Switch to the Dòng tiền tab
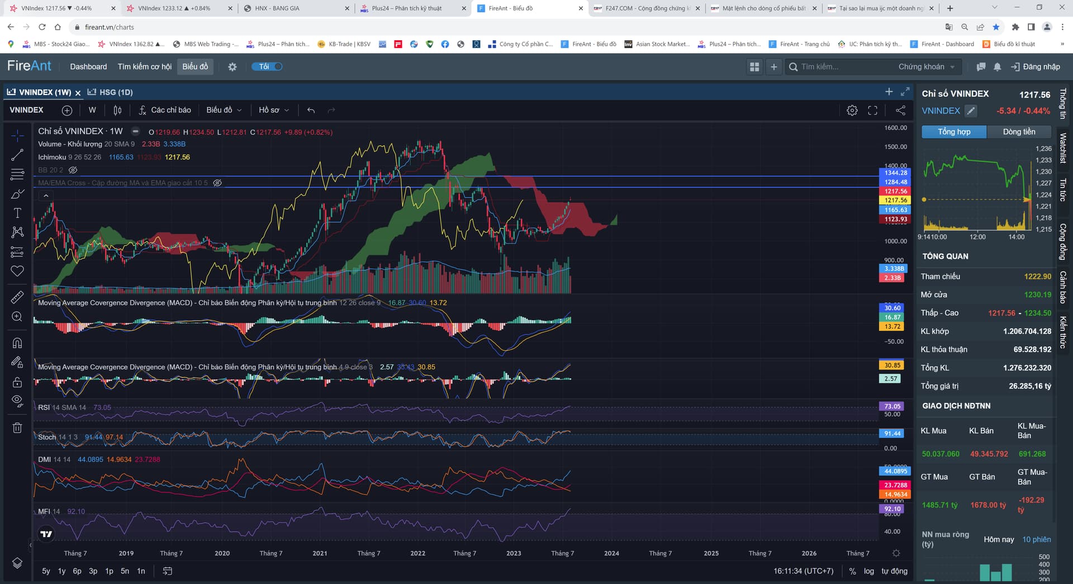Screen dimensions: 1073x584 pos(1019,132)
